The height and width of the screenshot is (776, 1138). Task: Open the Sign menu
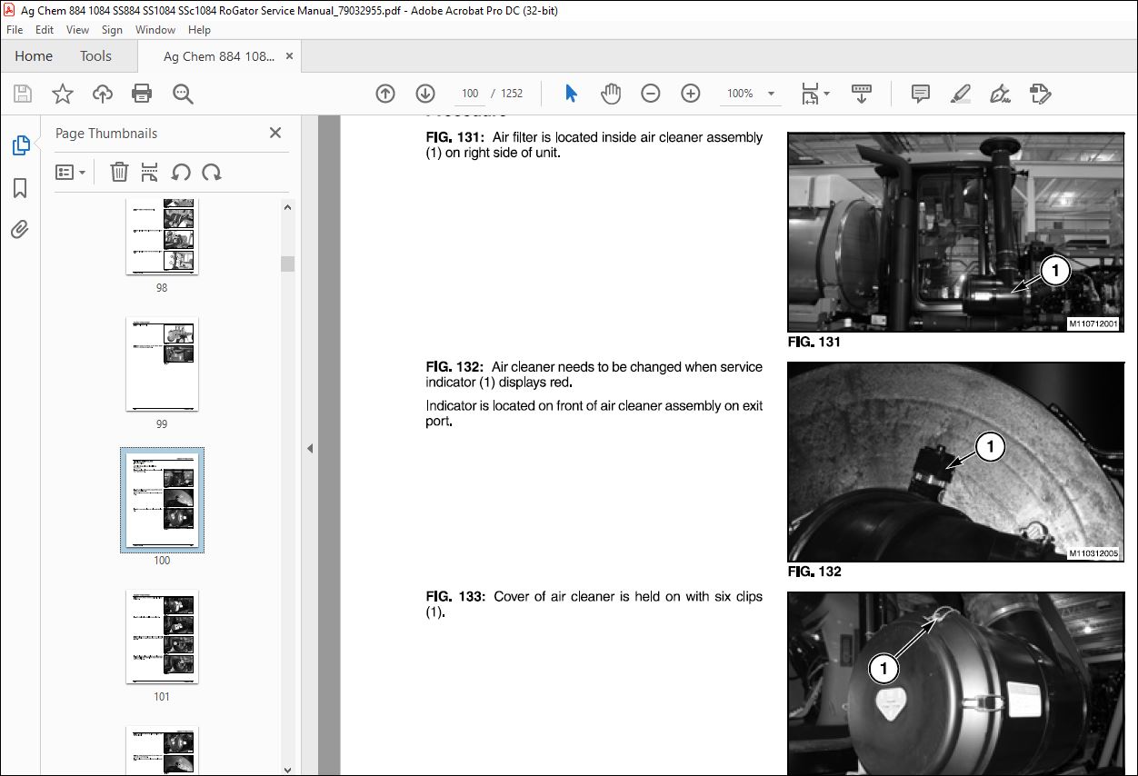pos(112,30)
